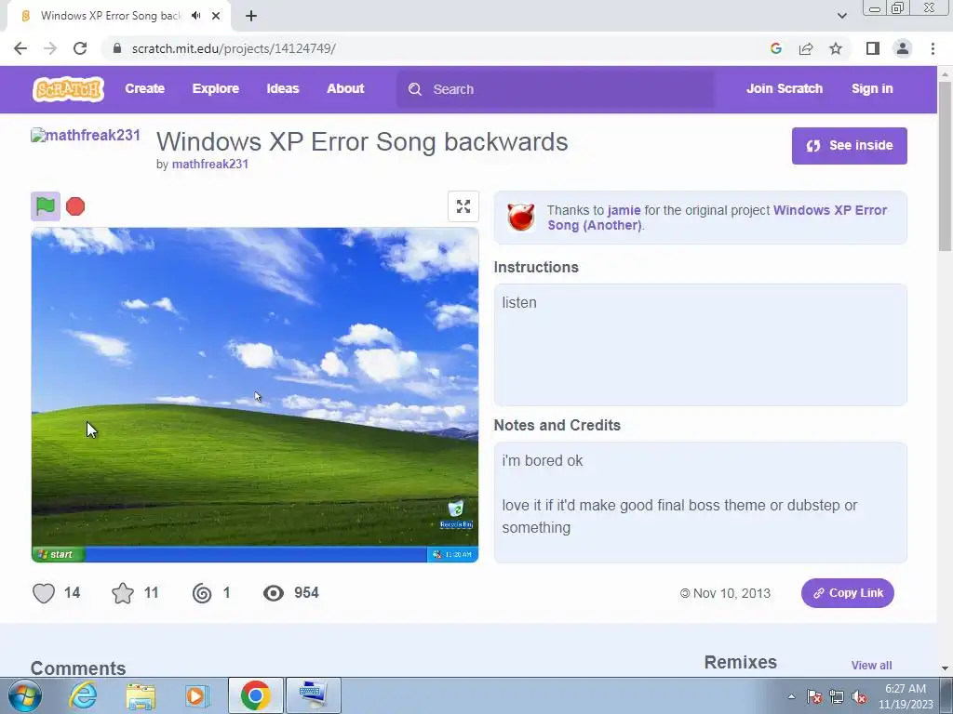Screen dimensions: 953x714
Task: Click the network status icon in the tray
Action: click(x=837, y=697)
